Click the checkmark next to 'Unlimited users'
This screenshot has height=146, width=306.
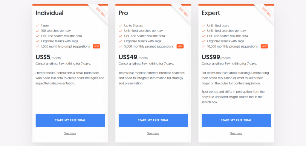point(204,26)
